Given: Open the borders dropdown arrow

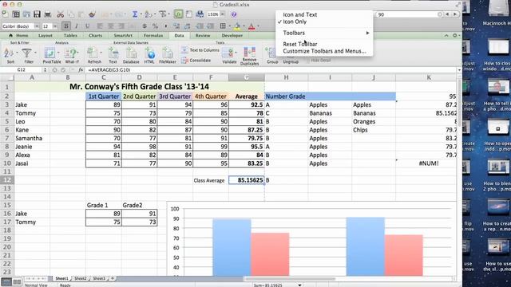Looking at the screenshot, I should point(229,26).
